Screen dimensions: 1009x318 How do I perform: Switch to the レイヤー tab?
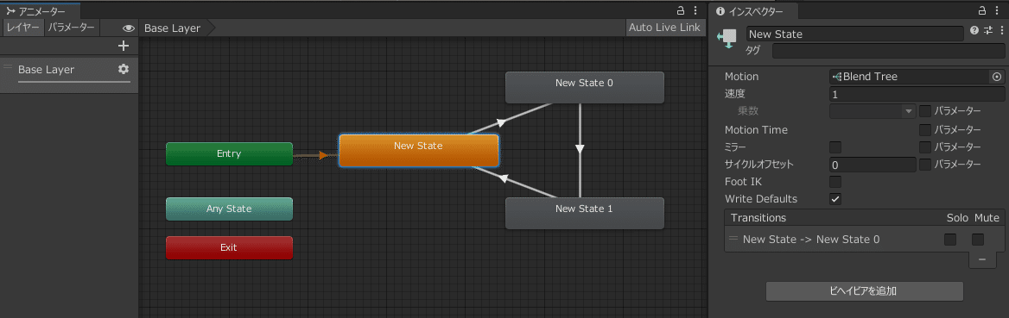tap(24, 28)
